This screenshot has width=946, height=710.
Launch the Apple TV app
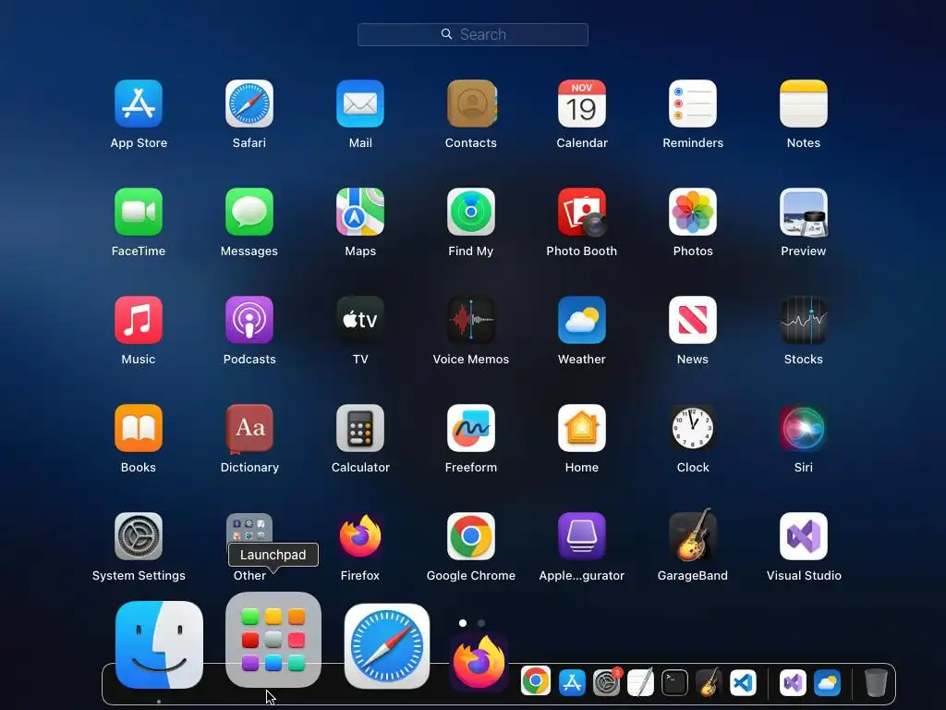tap(360, 320)
